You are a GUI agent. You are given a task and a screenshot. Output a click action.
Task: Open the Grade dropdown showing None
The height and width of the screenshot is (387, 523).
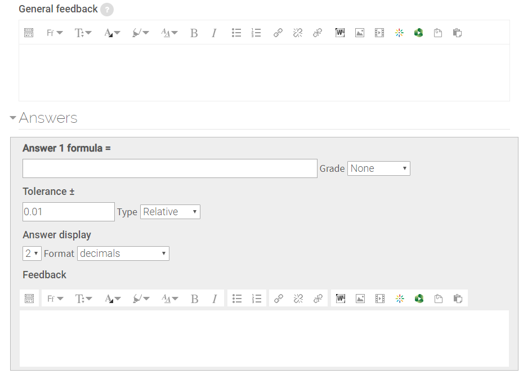[378, 168]
